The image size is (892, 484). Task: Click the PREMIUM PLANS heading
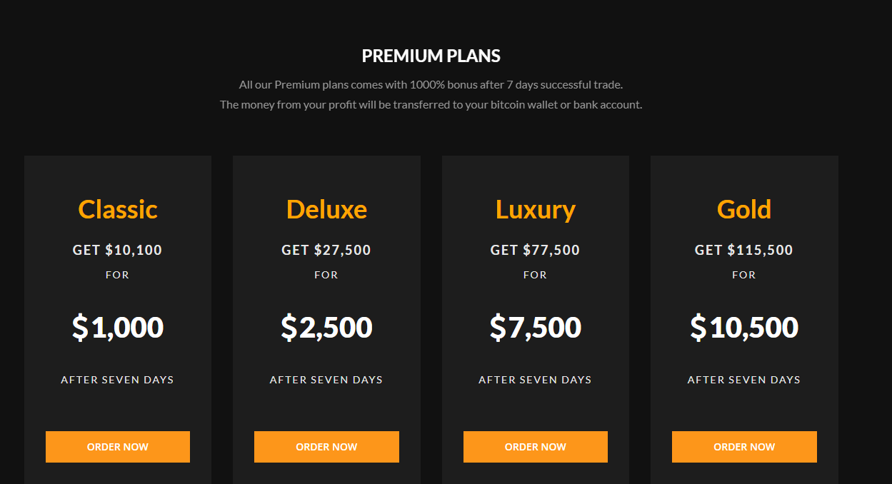tap(431, 56)
